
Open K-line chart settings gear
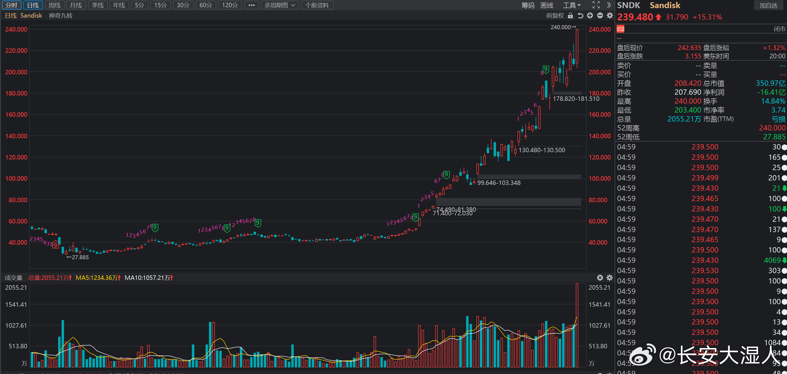610,16
